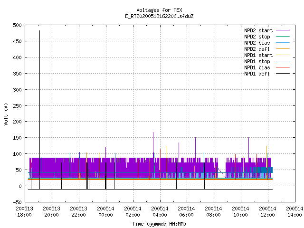Viewport: 304px width, 228px height.
Task: Click the y-axis tick value 150
Action: 17,138
